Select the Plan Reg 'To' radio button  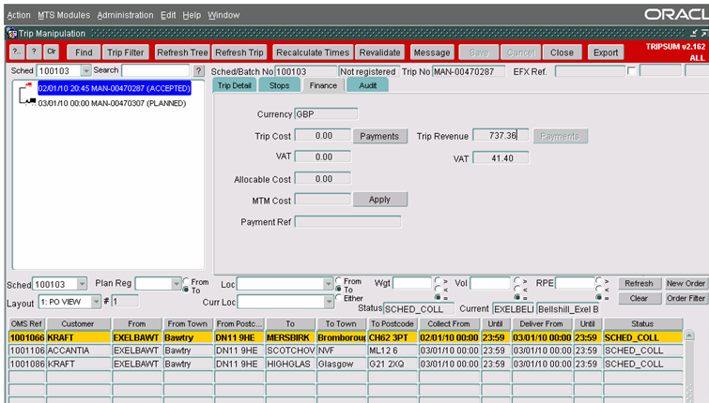(186, 290)
